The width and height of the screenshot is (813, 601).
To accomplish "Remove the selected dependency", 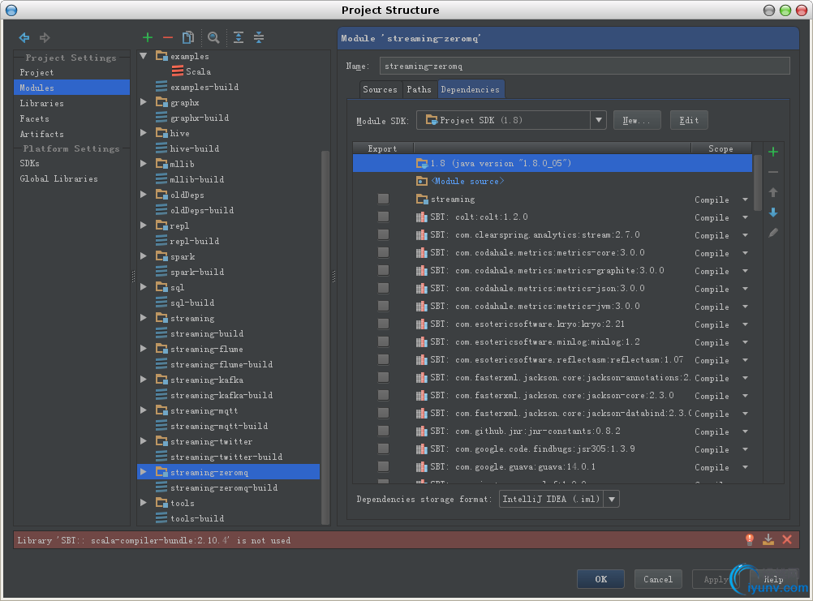I will point(773,172).
